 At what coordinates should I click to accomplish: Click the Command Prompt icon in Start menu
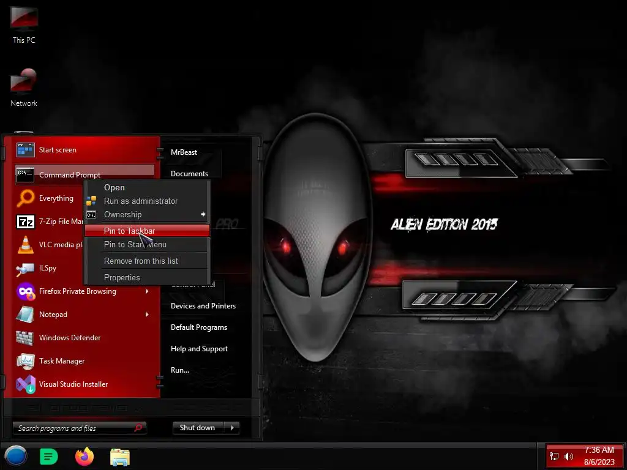24,174
